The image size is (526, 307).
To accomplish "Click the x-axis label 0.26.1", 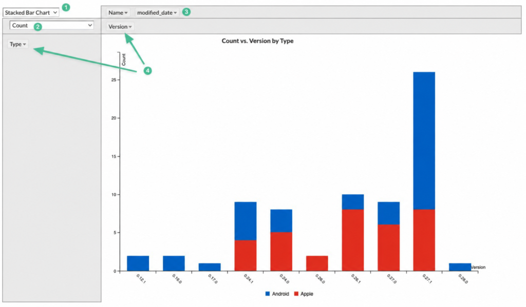I will [356, 278].
